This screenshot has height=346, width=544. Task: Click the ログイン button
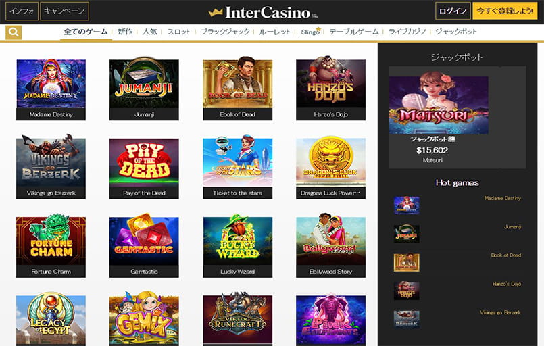[453, 11]
